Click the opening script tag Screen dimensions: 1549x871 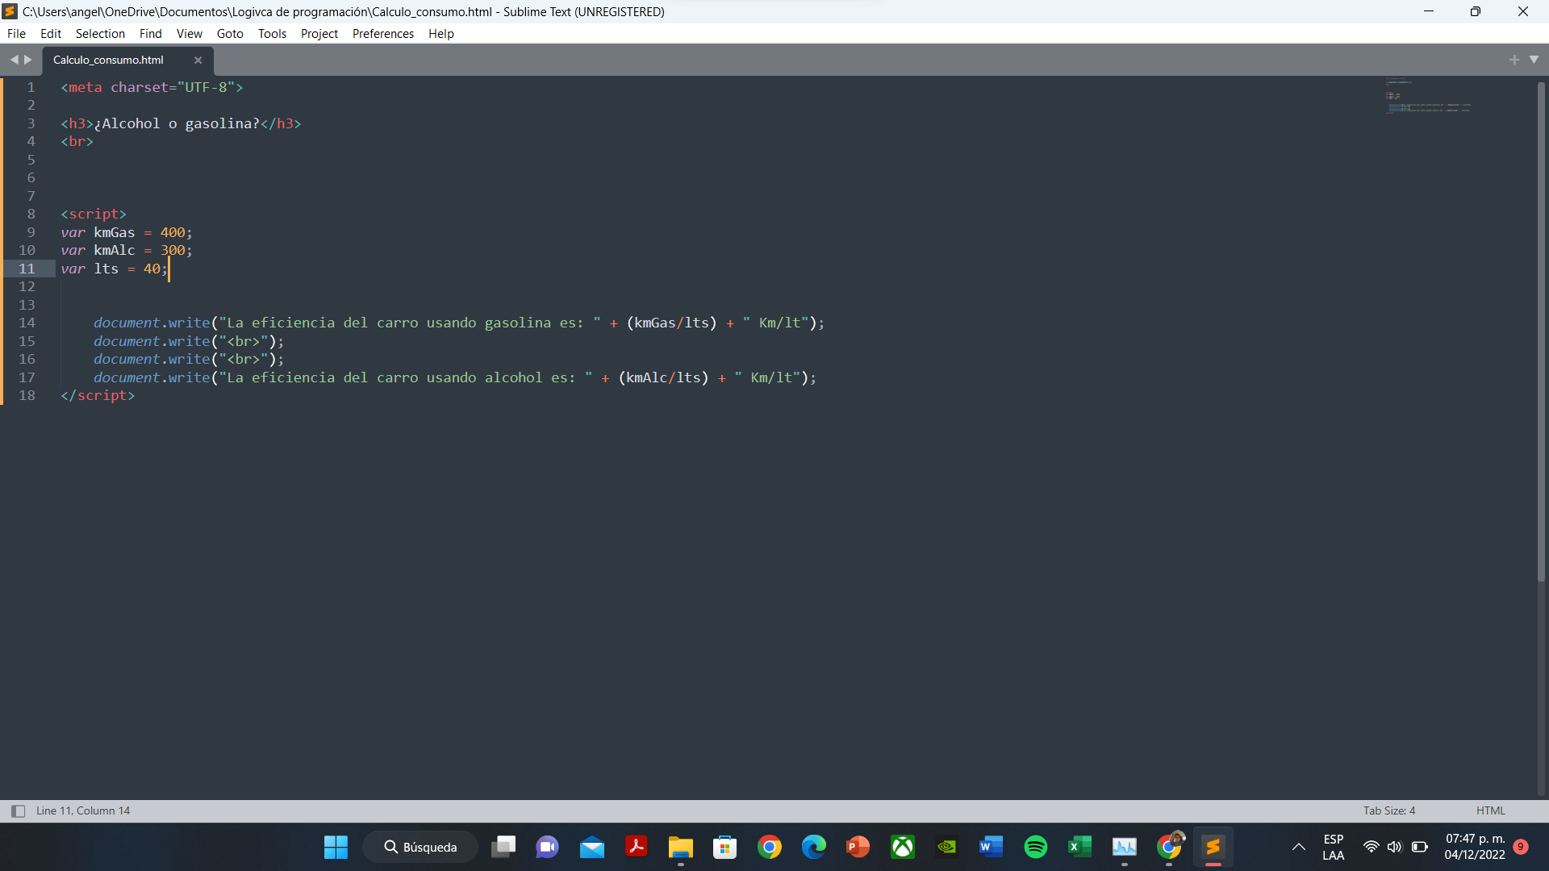[94, 214]
